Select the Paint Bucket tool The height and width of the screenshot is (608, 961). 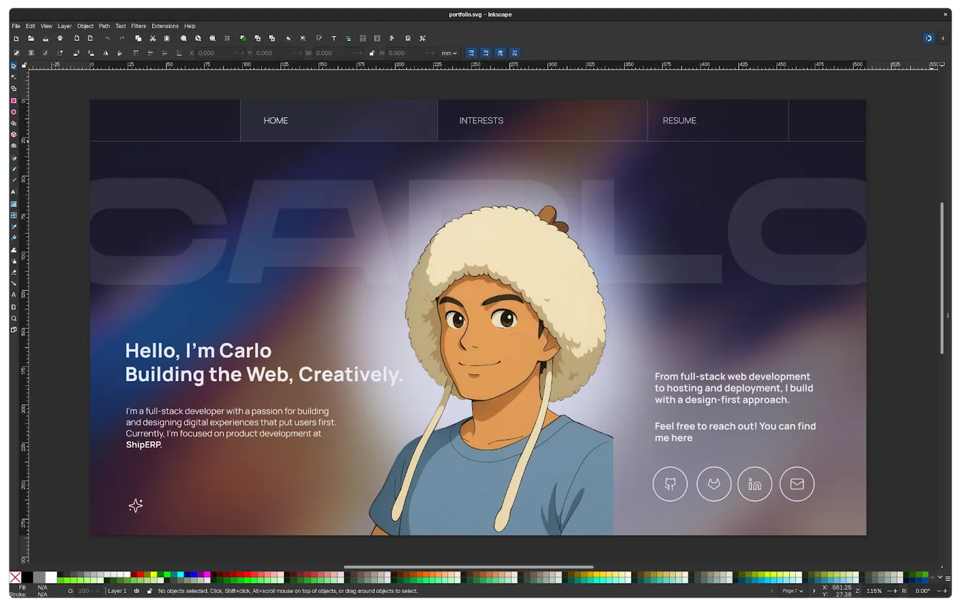14,238
